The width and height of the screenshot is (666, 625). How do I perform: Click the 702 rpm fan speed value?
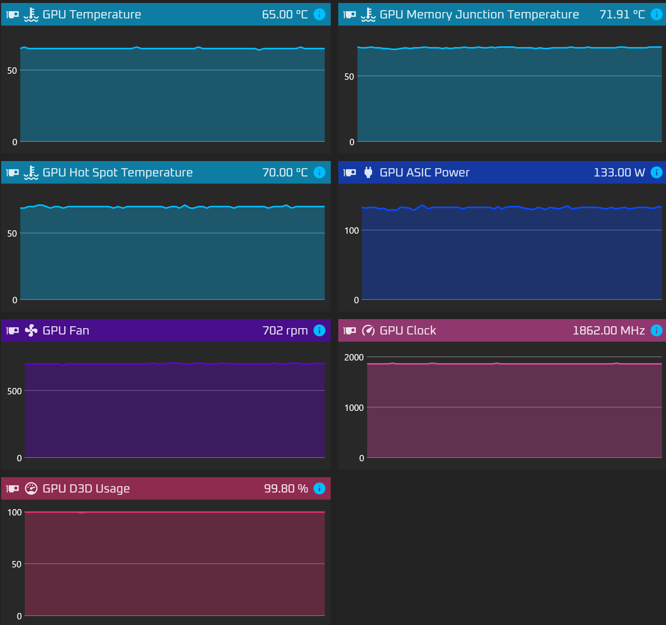(x=285, y=330)
